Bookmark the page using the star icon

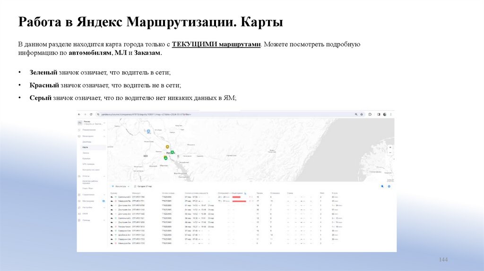(x=362, y=114)
